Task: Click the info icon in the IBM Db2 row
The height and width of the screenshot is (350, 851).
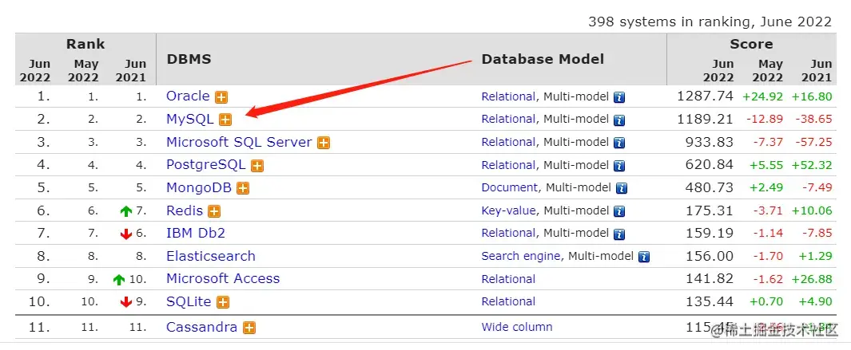Action: pos(619,234)
